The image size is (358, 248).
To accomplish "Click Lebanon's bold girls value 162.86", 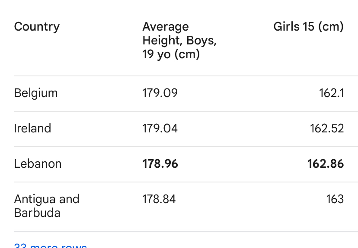I will 325,164.
